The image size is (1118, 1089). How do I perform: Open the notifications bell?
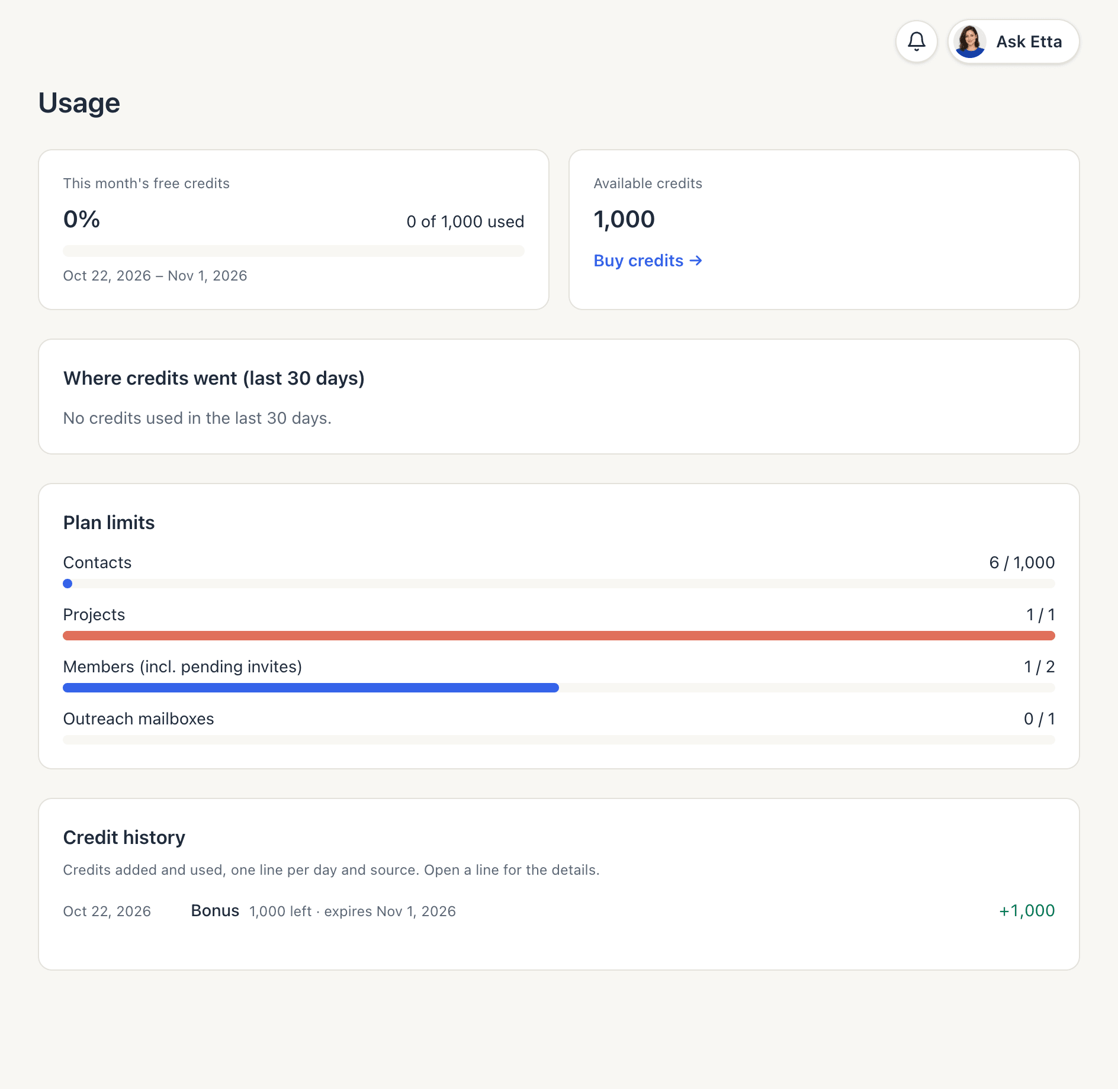click(x=916, y=41)
